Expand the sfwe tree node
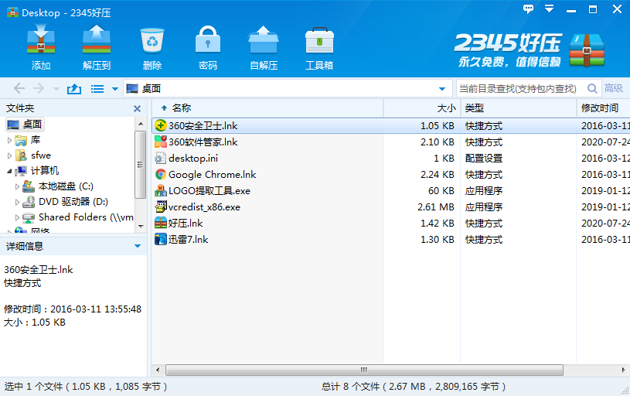Screen dimensions: 630x396 point(9,155)
